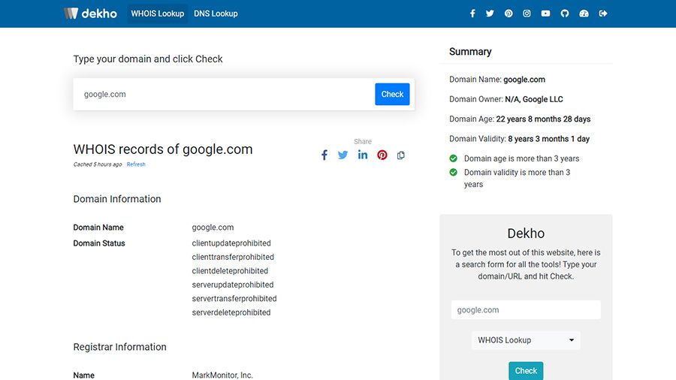Click the Refresh link next to Cached
The image size is (676, 380).
click(x=136, y=164)
